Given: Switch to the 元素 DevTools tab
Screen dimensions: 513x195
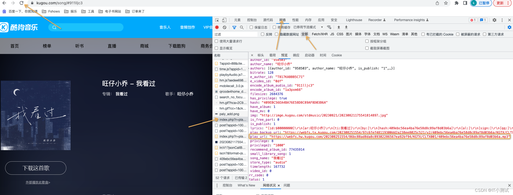Looking at the screenshot, I should click(x=237, y=20).
